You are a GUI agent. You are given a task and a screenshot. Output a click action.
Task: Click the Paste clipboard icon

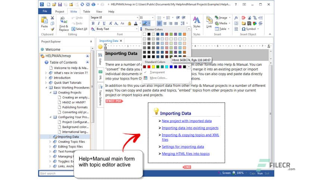[44, 20]
